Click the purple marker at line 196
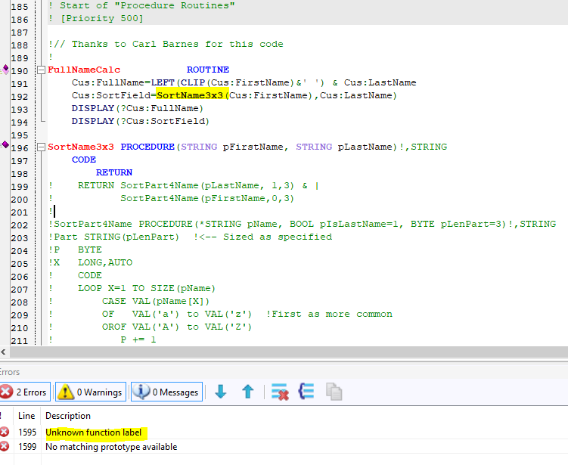 pos(5,144)
